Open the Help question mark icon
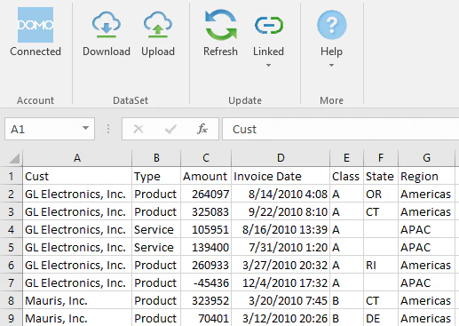 click(x=332, y=25)
